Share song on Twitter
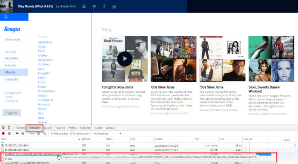Viewport: 298px width, 164px height. pos(114,7)
